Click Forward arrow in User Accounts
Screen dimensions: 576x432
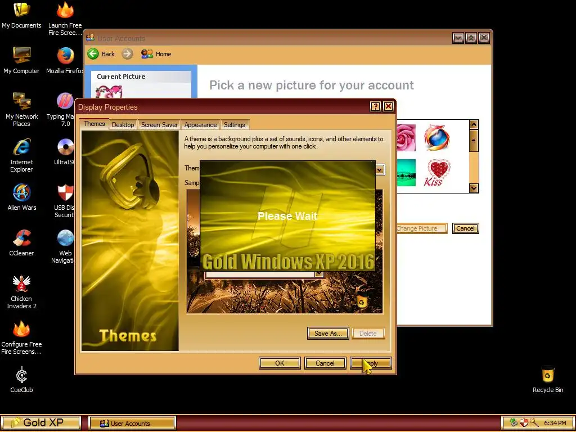coord(127,54)
